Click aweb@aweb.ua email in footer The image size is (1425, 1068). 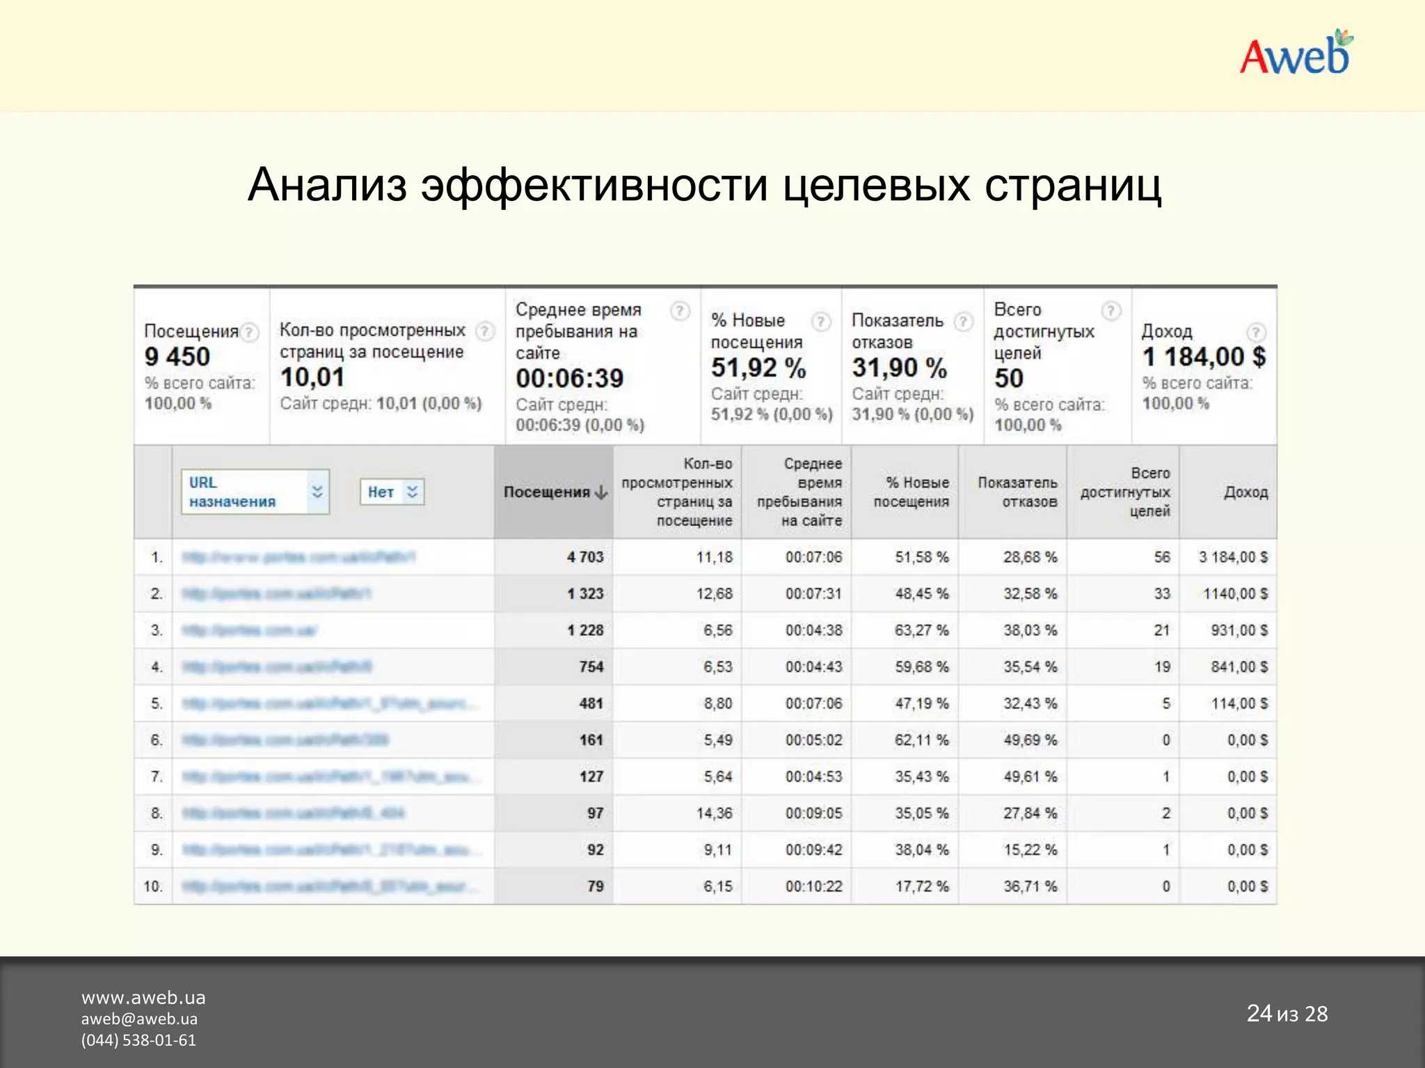139,1019
